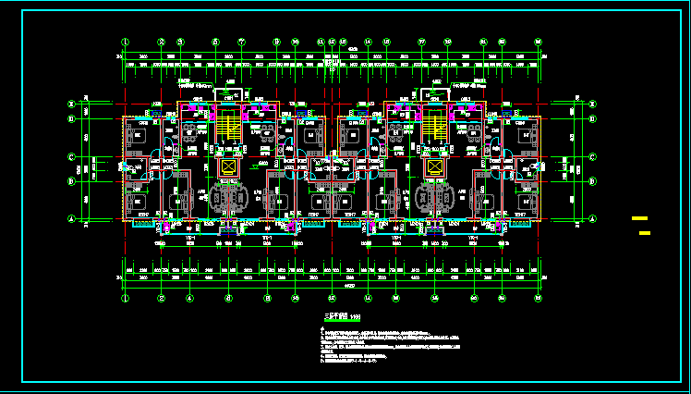Select the right unit's yellow elevator shaft symbol
Screen dimensions: 691x394
(435, 166)
